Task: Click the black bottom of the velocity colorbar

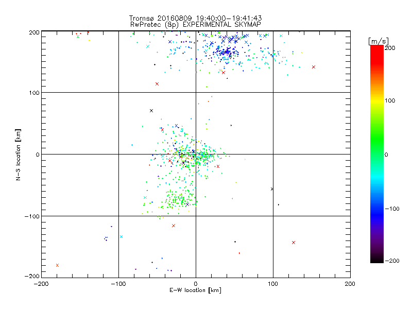Action: tap(377, 260)
